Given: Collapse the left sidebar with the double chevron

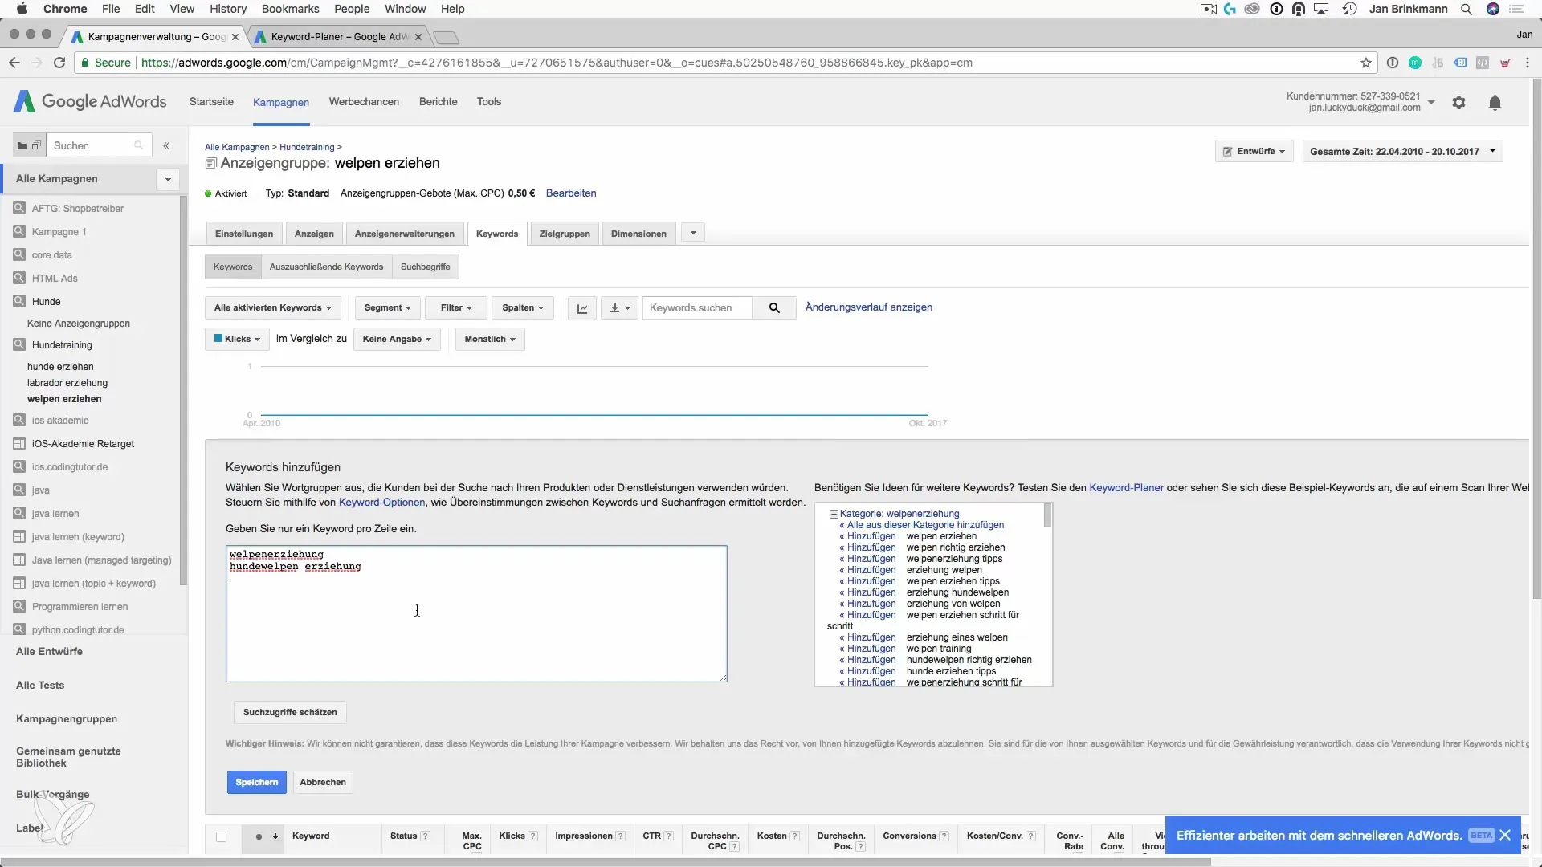Looking at the screenshot, I should coord(166,145).
